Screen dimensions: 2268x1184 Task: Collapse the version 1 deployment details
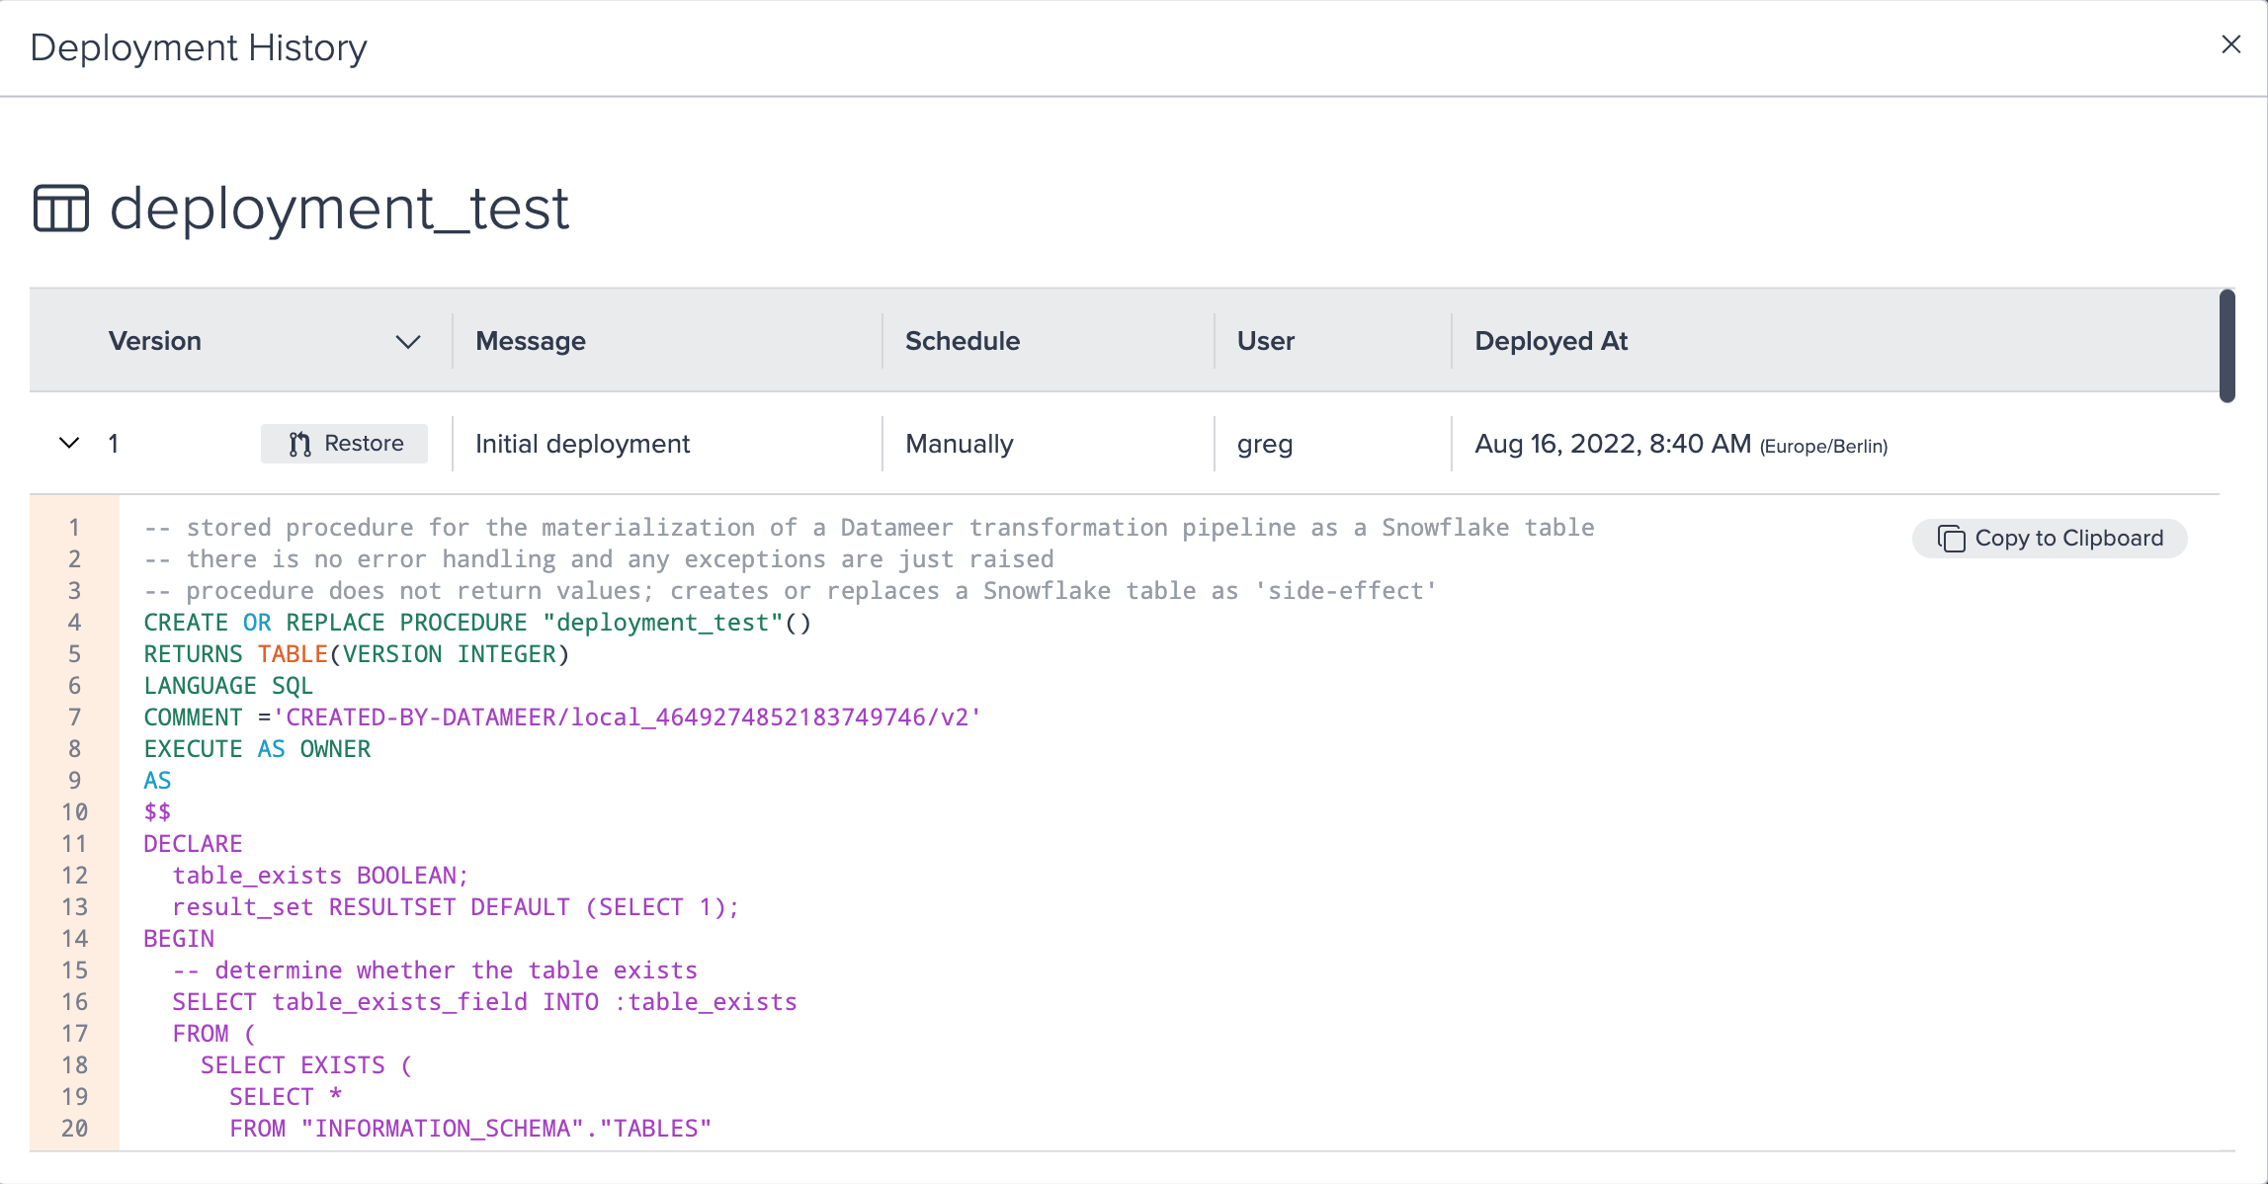point(68,444)
